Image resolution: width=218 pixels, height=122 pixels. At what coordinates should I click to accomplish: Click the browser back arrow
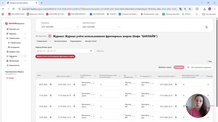point(3,9)
